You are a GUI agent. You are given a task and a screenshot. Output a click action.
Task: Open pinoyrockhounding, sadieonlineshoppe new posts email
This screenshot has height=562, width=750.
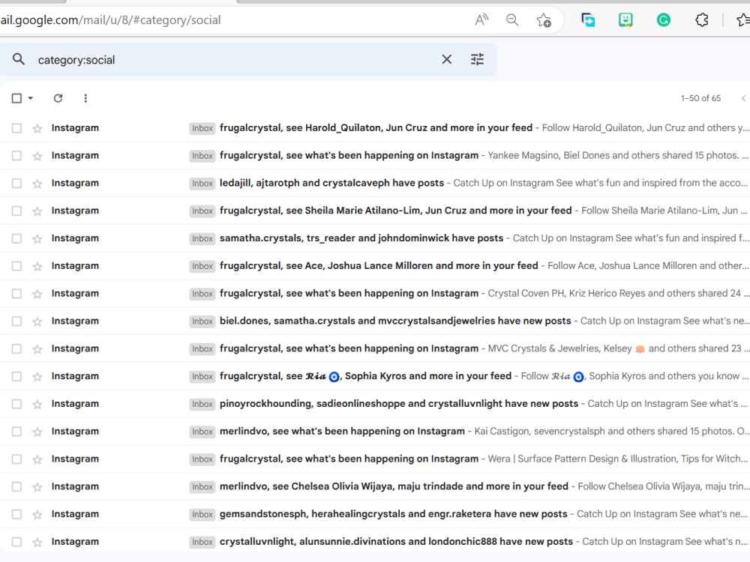pyautogui.click(x=375, y=404)
